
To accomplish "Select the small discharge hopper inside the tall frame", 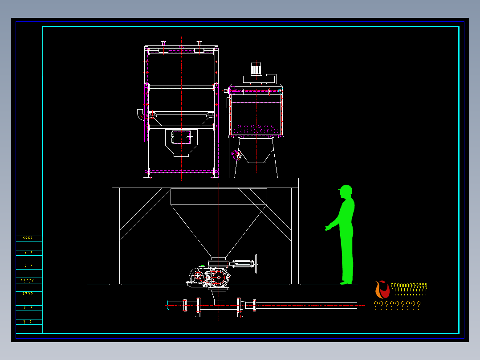I will (x=181, y=143).
